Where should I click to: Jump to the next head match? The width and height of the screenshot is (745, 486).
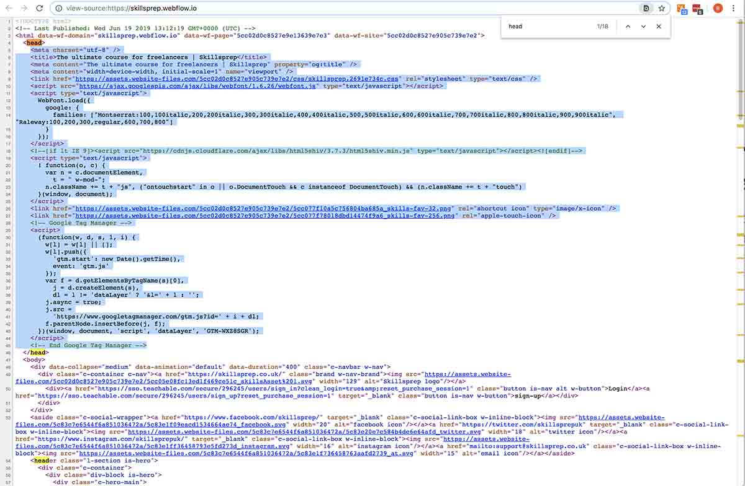point(644,26)
